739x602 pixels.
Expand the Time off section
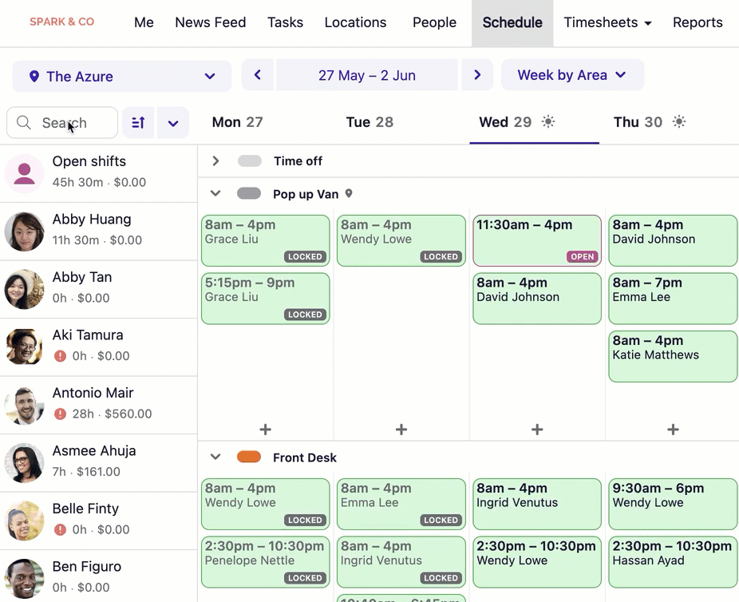pos(215,160)
